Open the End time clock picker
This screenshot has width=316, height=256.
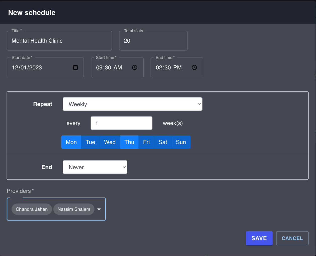[x=194, y=67]
